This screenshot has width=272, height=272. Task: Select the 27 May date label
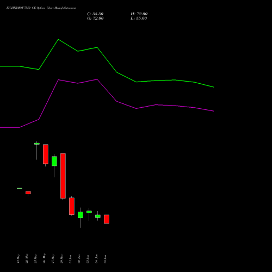[x=53, y=258]
